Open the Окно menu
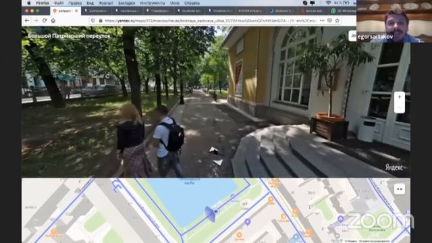 (174, 3)
